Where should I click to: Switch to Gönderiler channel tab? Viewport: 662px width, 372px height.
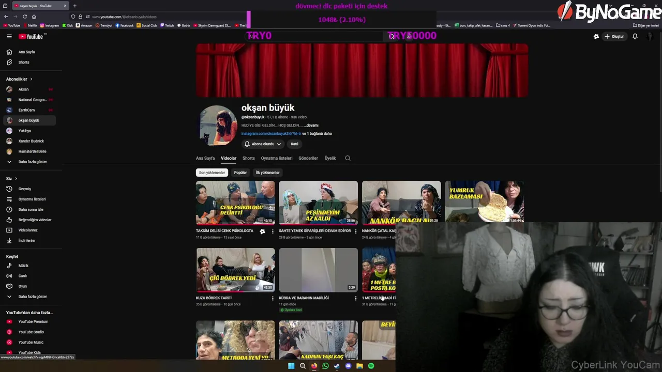308,158
